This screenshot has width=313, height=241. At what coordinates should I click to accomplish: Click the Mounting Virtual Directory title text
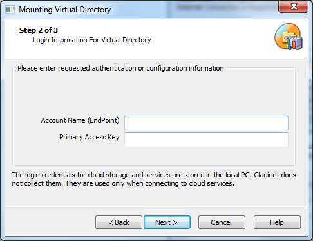(x=65, y=10)
